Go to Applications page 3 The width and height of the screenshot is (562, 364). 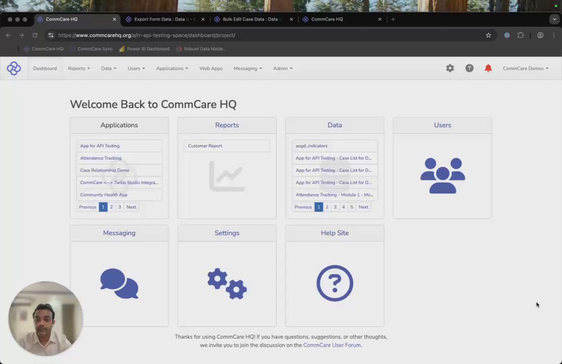tap(119, 207)
